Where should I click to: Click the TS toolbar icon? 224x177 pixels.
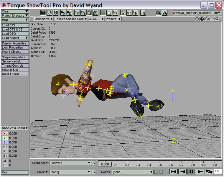tap(143, 13)
